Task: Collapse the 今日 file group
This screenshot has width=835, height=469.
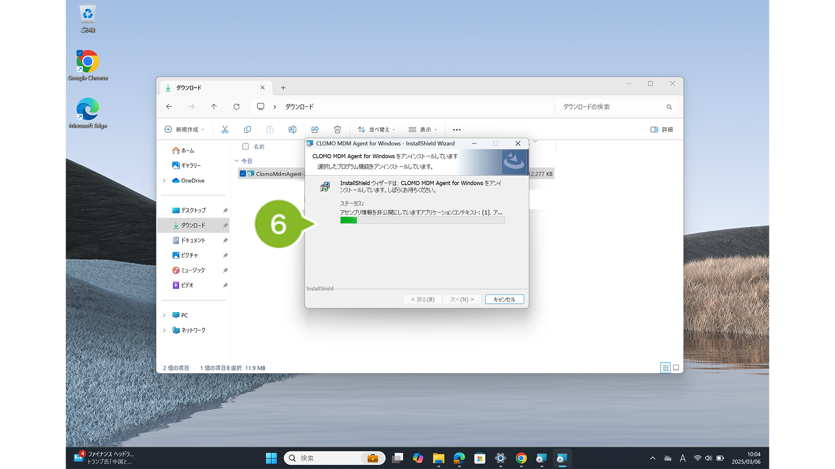Action: pos(237,161)
